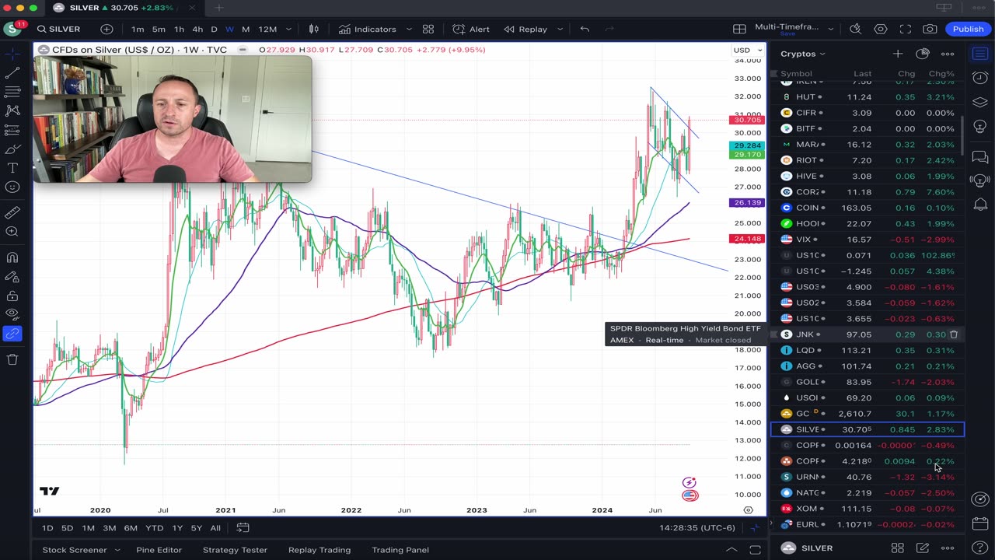Create a new Alert
This screenshot has height=560, width=995.
pyautogui.click(x=471, y=30)
